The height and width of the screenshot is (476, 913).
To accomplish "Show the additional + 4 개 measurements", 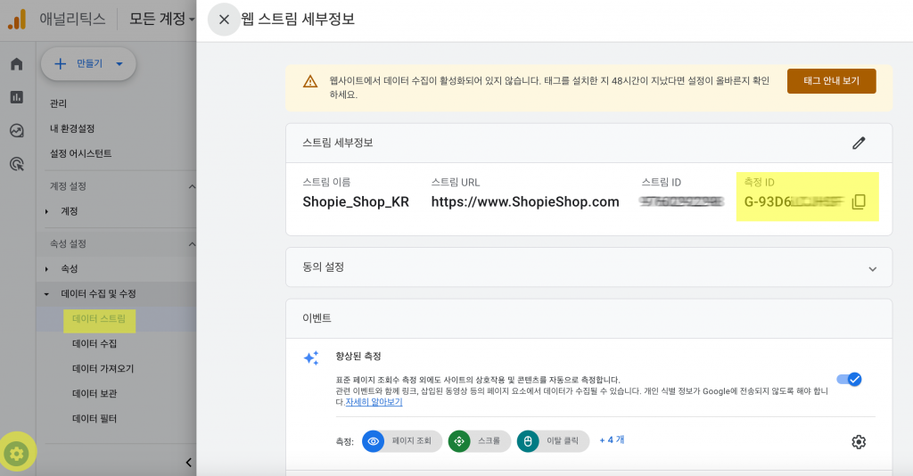I will (x=612, y=440).
